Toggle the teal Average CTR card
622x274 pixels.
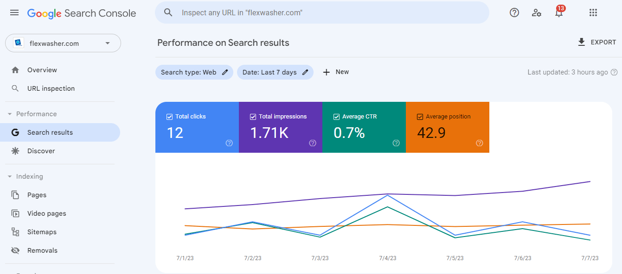364,127
